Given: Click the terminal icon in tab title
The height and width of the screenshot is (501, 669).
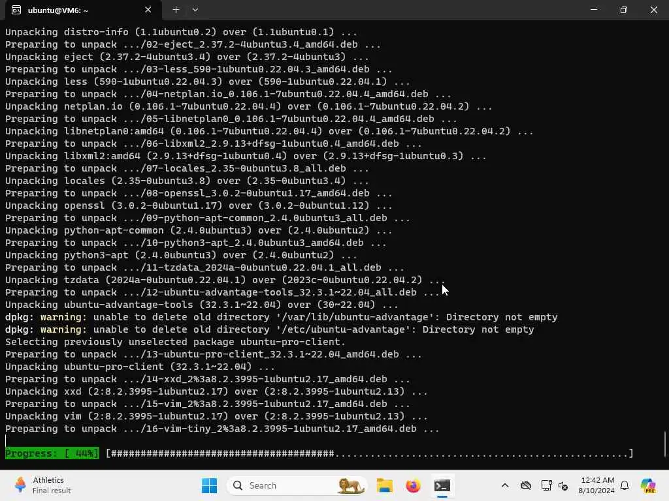Looking at the screenshot, I should pyautogui.click(x=16, y=10).
